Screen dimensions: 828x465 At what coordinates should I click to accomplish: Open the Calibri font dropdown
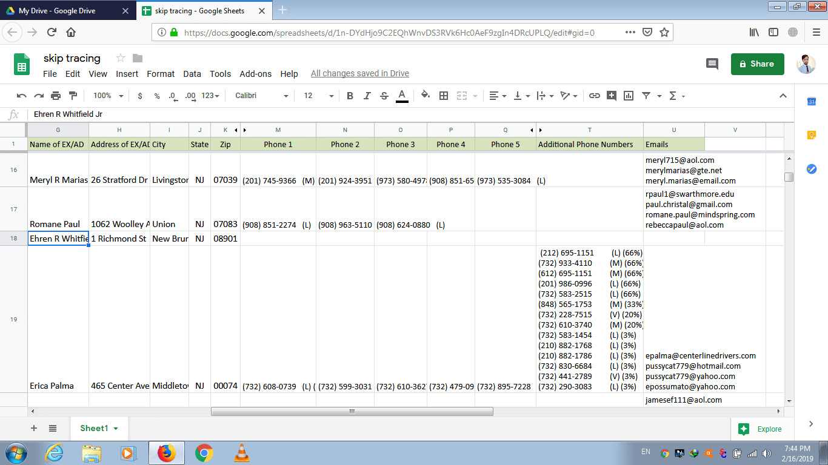pos(261,96)
